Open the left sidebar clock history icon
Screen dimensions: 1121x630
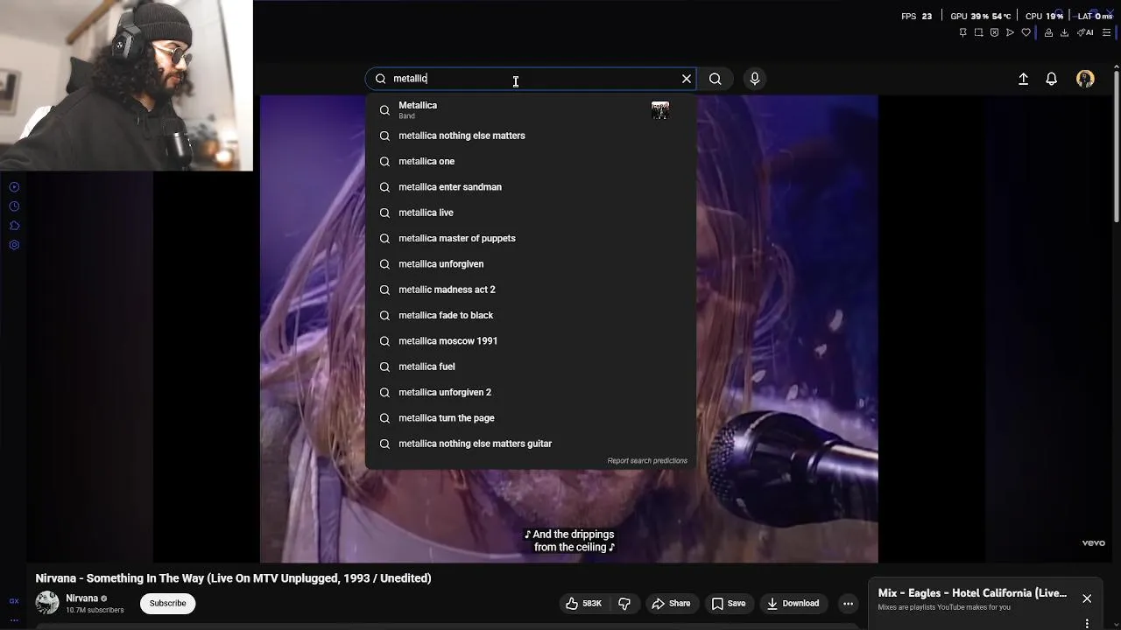point(14,206)
